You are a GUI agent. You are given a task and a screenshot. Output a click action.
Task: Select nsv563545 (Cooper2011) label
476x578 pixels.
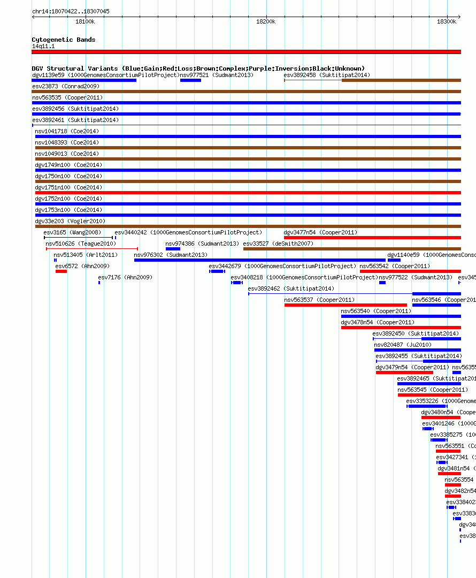[x=433, y=390]
